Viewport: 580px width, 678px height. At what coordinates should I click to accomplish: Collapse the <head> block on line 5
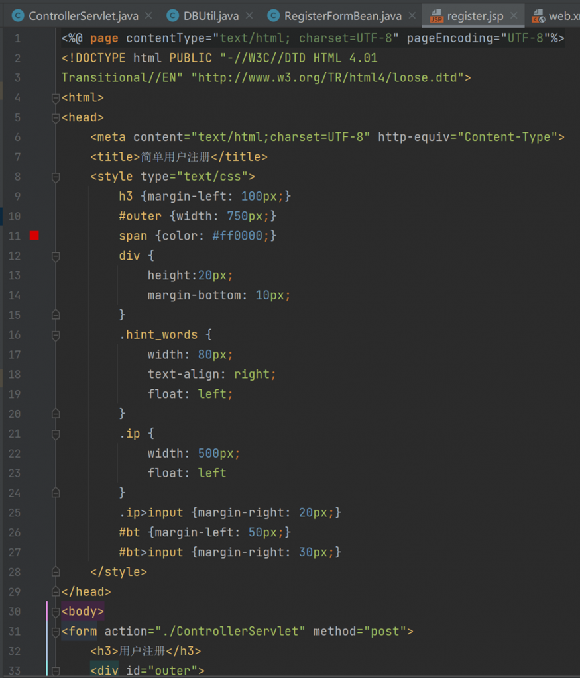point(56,118)
